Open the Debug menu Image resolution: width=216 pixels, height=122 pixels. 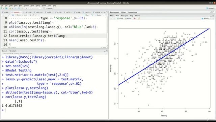click(38, 6)
